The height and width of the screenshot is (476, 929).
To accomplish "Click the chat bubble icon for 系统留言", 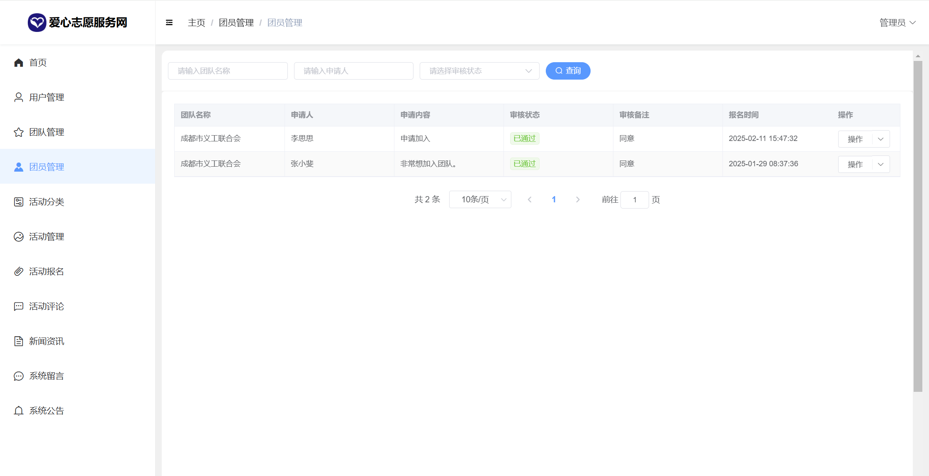I will (x=19, y=376).
